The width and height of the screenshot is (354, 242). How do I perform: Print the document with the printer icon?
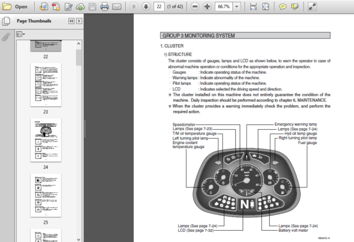pyautogui.click(x=104, y=6)
